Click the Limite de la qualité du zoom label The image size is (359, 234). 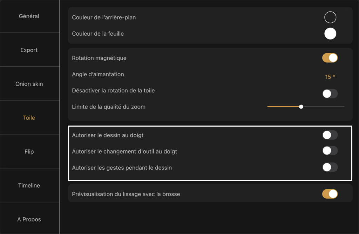click(x=109, y=107)
